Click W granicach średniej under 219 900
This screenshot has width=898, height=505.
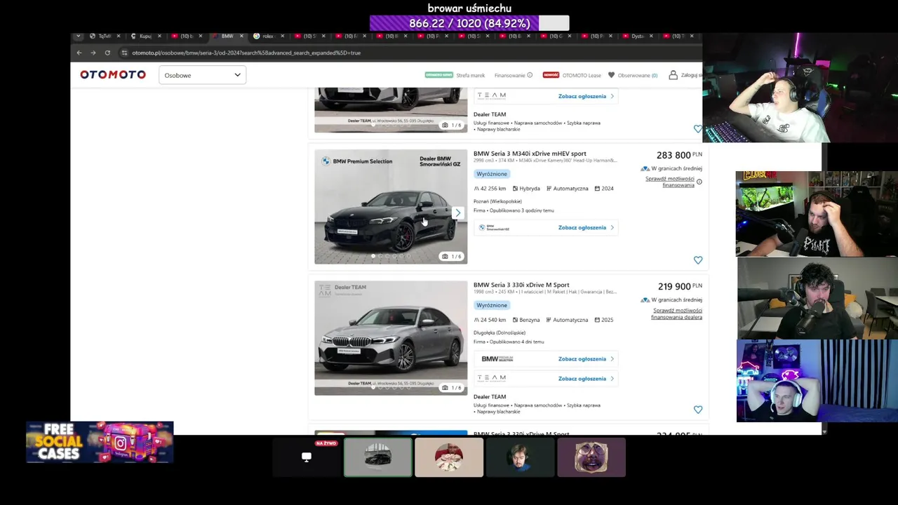pyautogui.click(x=676, y=299)
